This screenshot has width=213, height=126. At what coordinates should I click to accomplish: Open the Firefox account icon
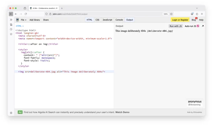click(x=192, y=14)
